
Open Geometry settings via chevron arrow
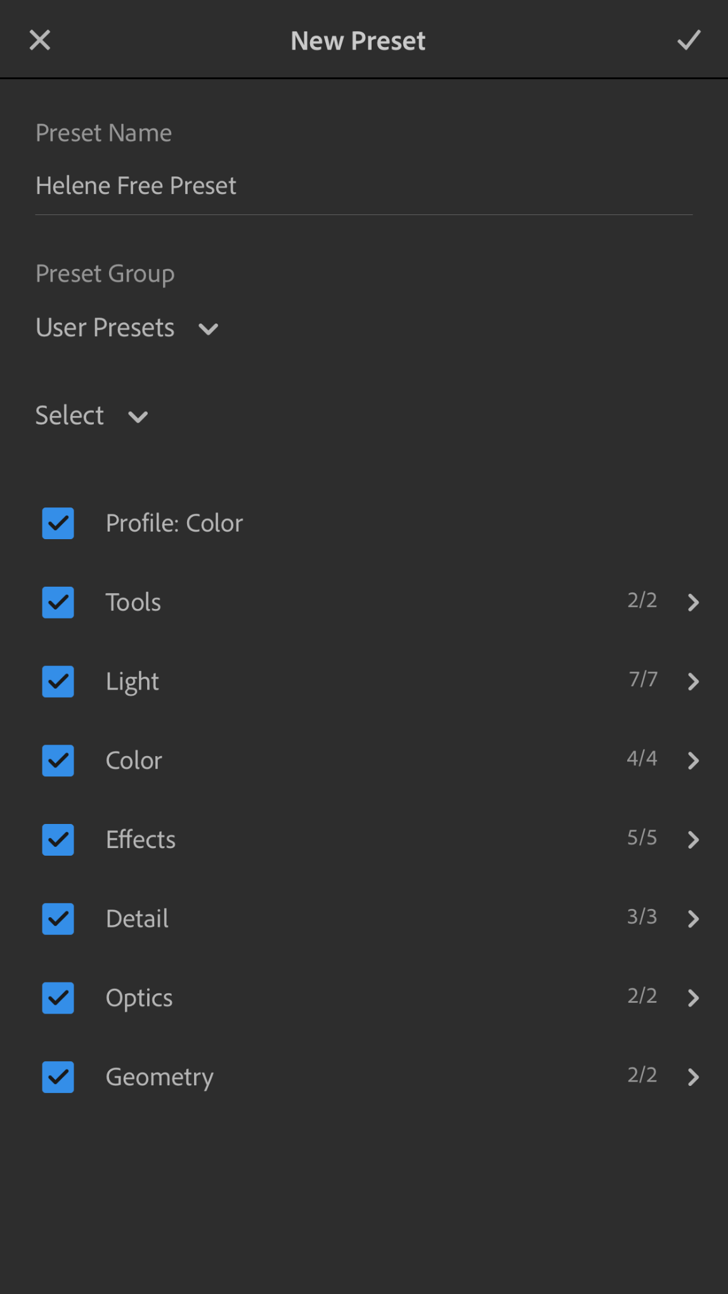coord(693,1077)
